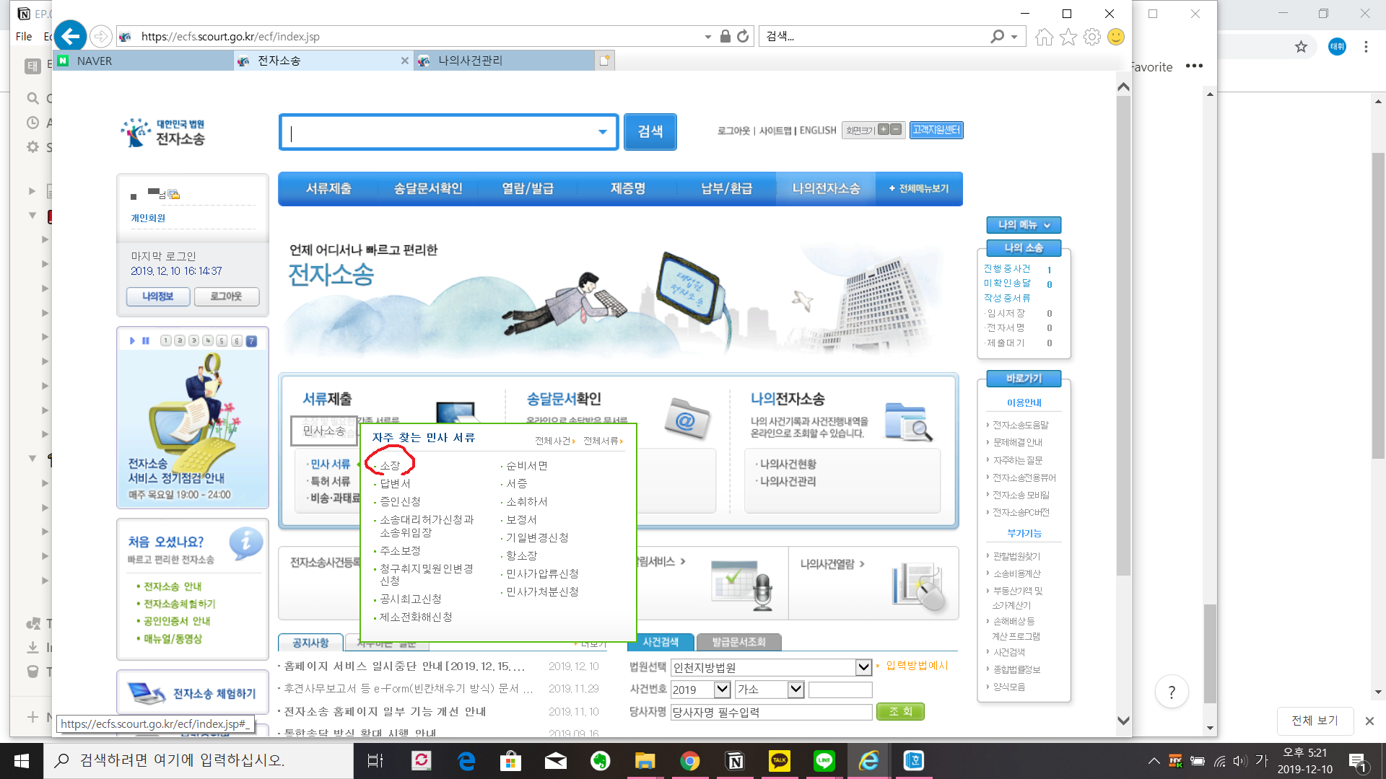Open the 서류제출 main menu
The width and height of the screenshot is (1386, 779).
pos(328,188)
